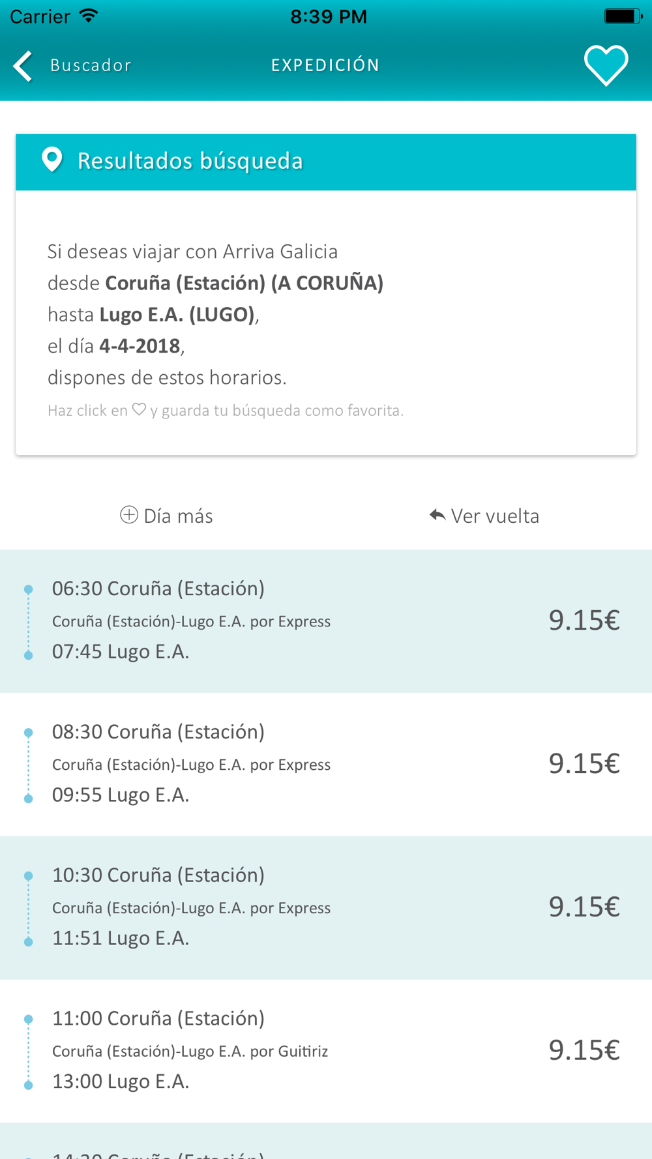Tap the Wi-Fi status icon
This screenshot has width=652, height=1159.
tap(88, 16)
